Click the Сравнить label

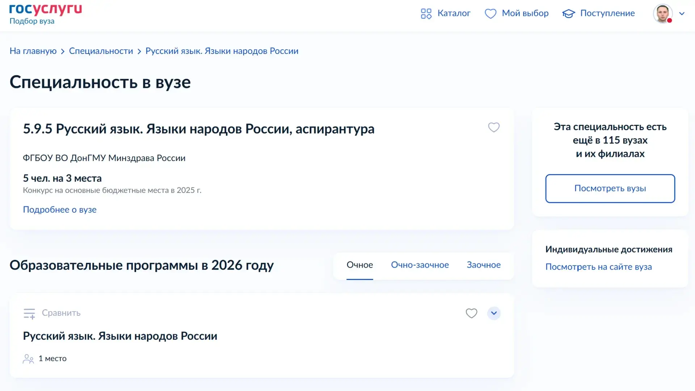pyautogui.click(x=61, y=313)
